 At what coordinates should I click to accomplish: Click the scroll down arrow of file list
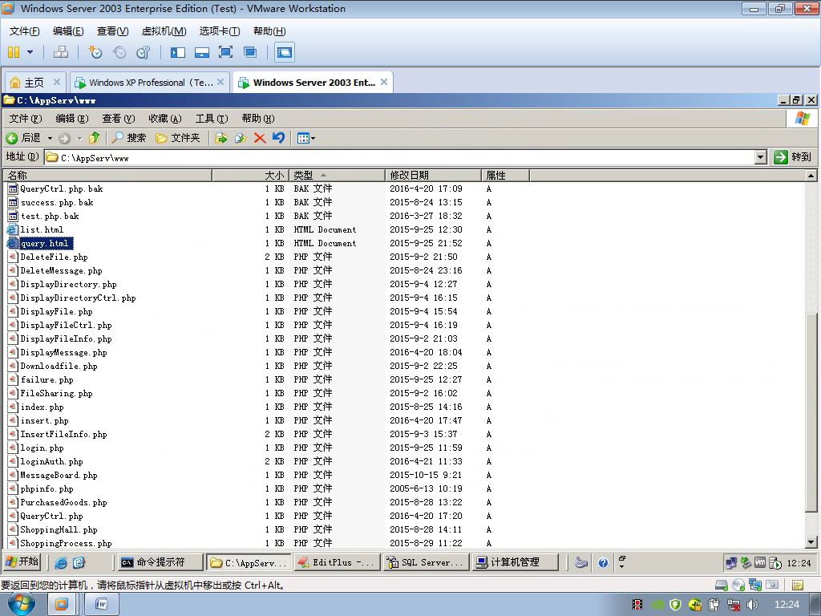pyautogui.click(x=811, y=542)
